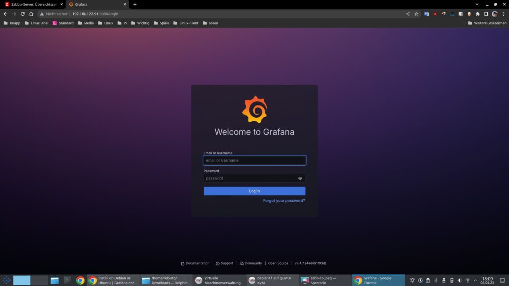Share this page via share icon
Screen dimensions: 509x286
408,14
